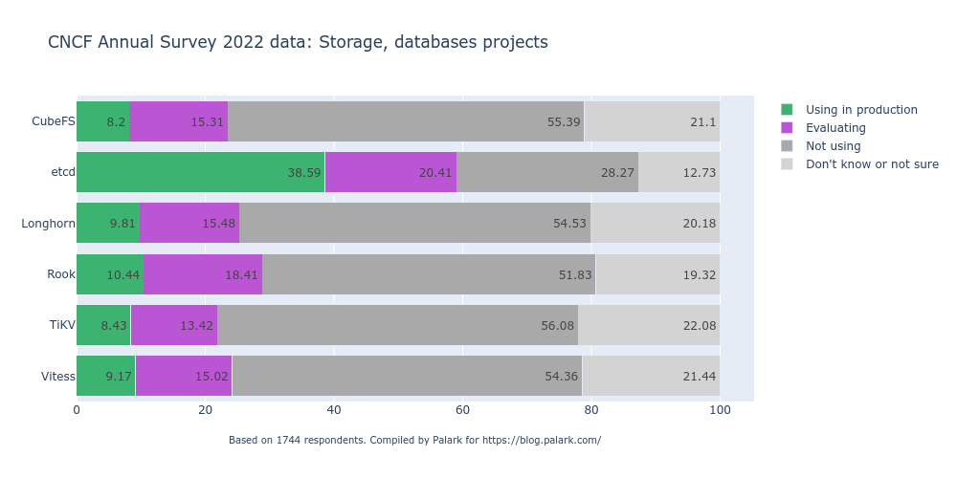This screenshot has width=957, height=478.
Task: Click the 'Vitess' y-axis label
Action: 58,377
